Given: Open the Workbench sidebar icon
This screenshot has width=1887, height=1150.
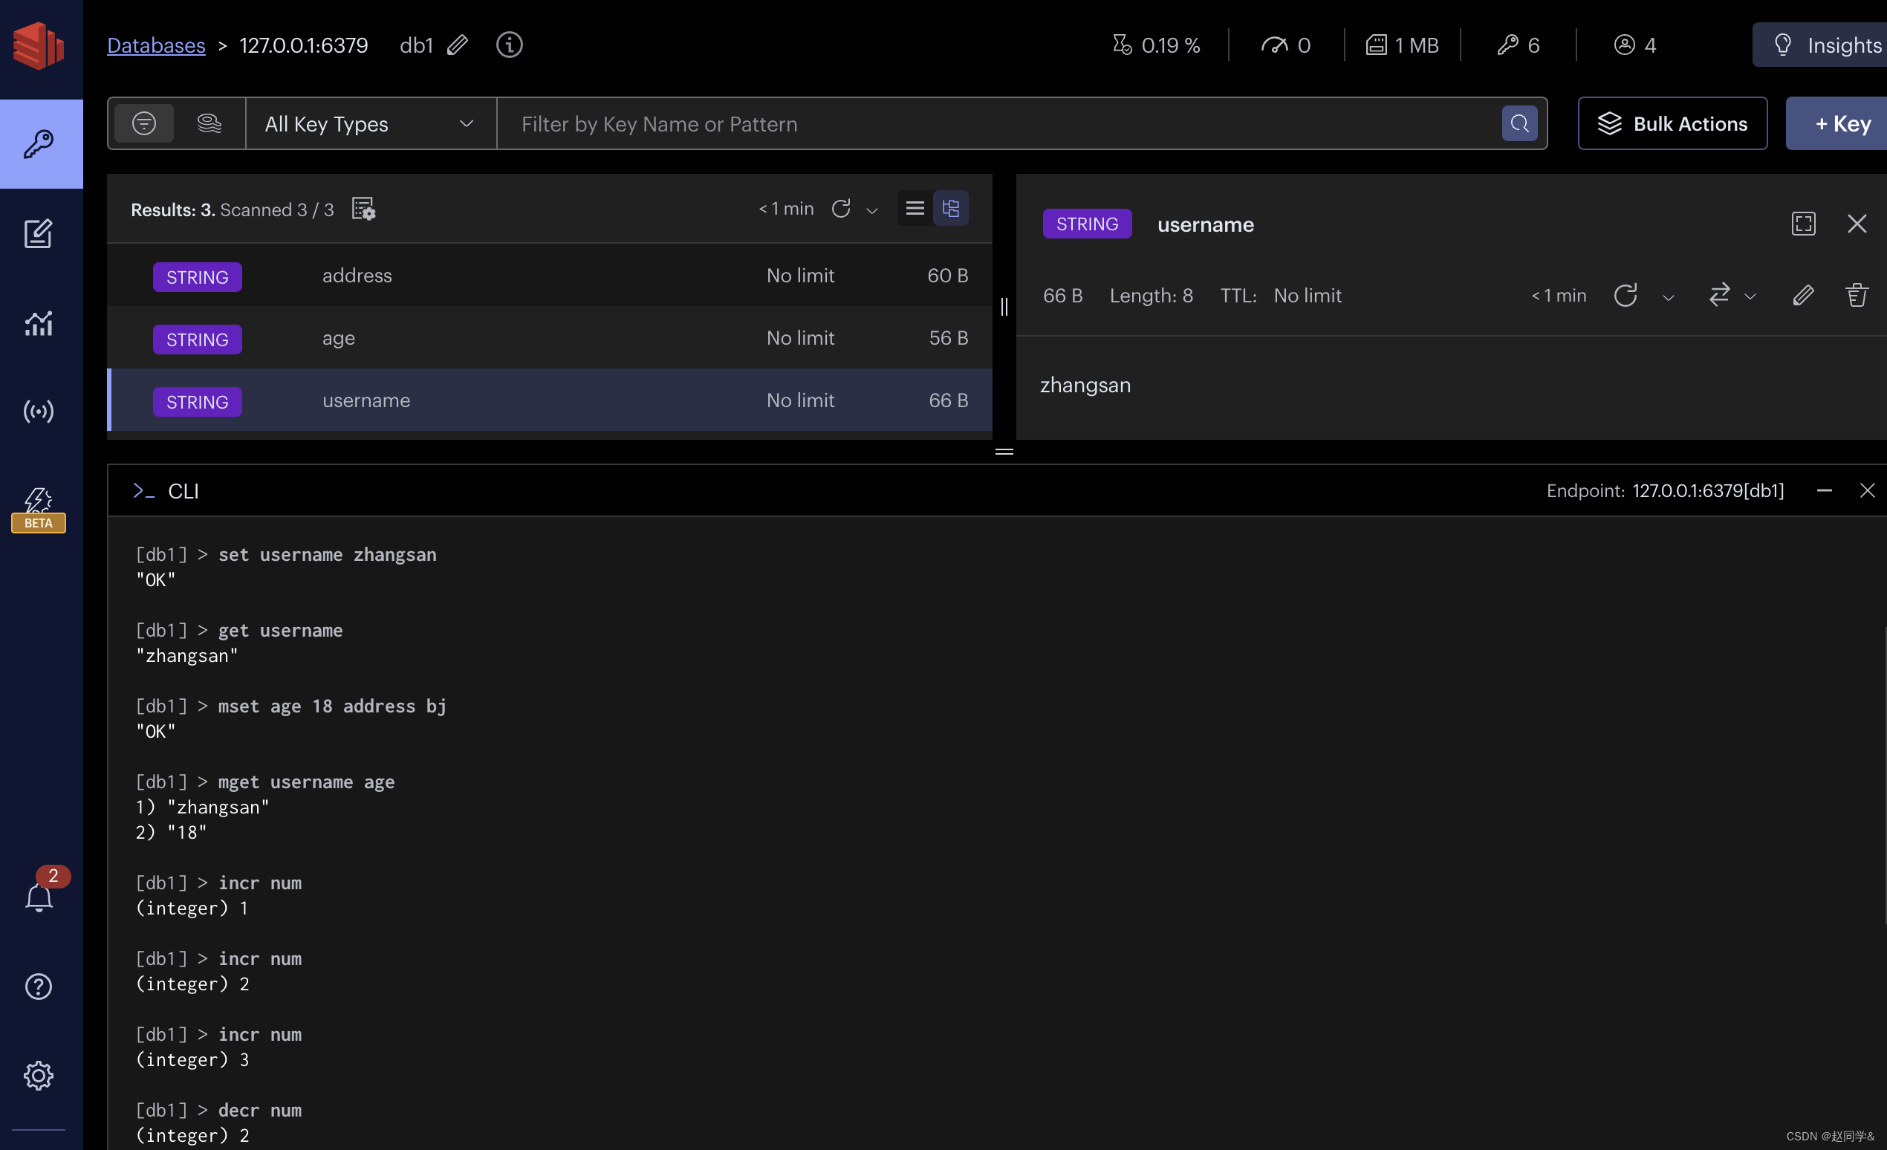Looking at the screenshot, I should pos(39,233).
